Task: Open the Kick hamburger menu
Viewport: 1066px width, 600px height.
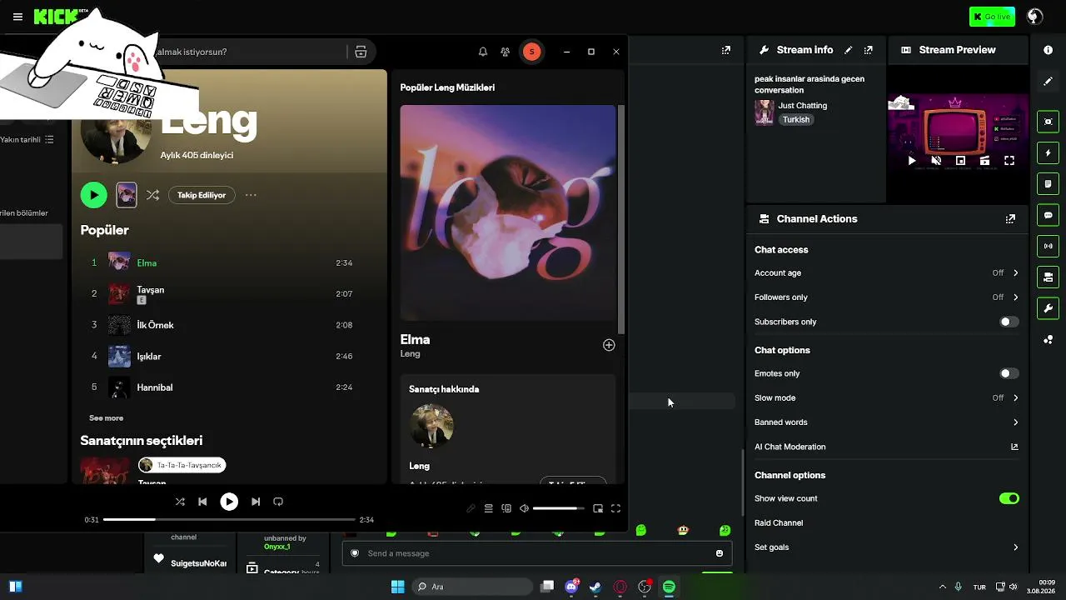Action: [17, 17]
